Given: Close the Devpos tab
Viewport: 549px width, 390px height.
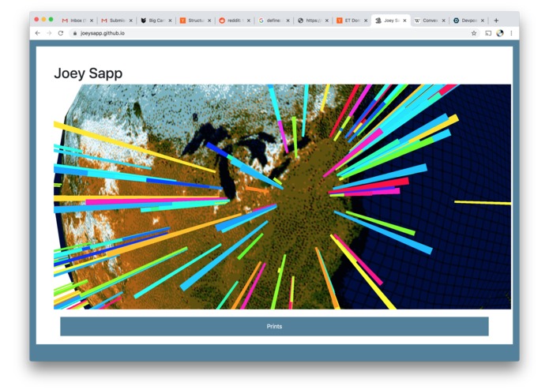Looking at the screenshot, I should [x=482, y=21].
